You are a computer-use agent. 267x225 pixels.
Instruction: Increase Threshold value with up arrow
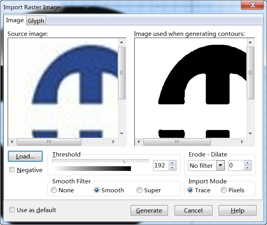(x=172, y=163)
